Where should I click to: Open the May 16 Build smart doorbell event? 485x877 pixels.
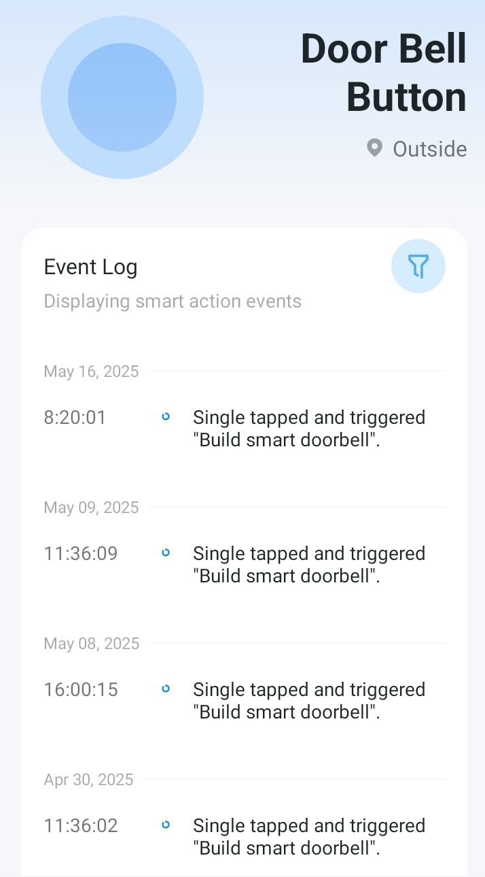(x=309, y=429)
